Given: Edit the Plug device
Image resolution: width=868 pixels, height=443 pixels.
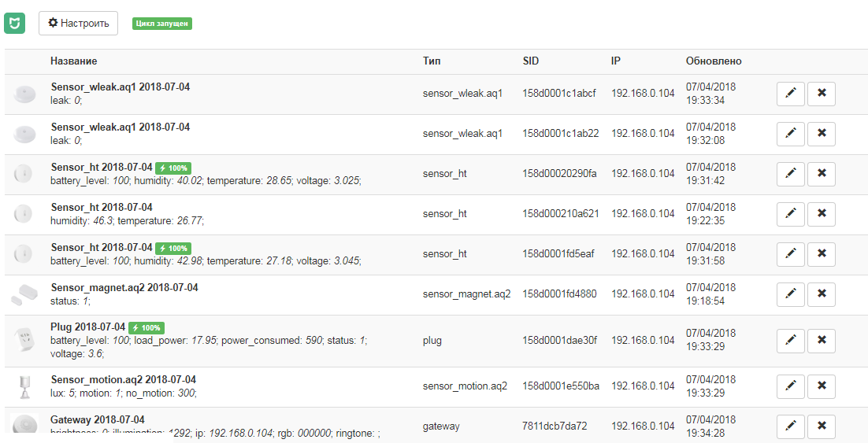Looking at the screenshot, I should [x=790, y=341].
